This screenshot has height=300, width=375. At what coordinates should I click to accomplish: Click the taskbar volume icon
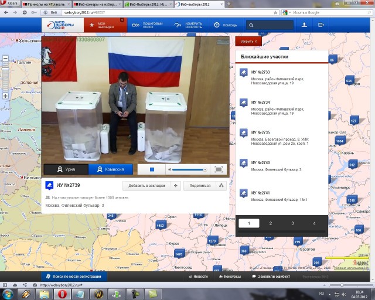(x=344, y=294)
